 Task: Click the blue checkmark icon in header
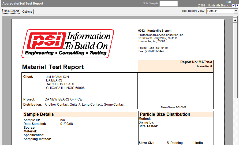[234, 5]
